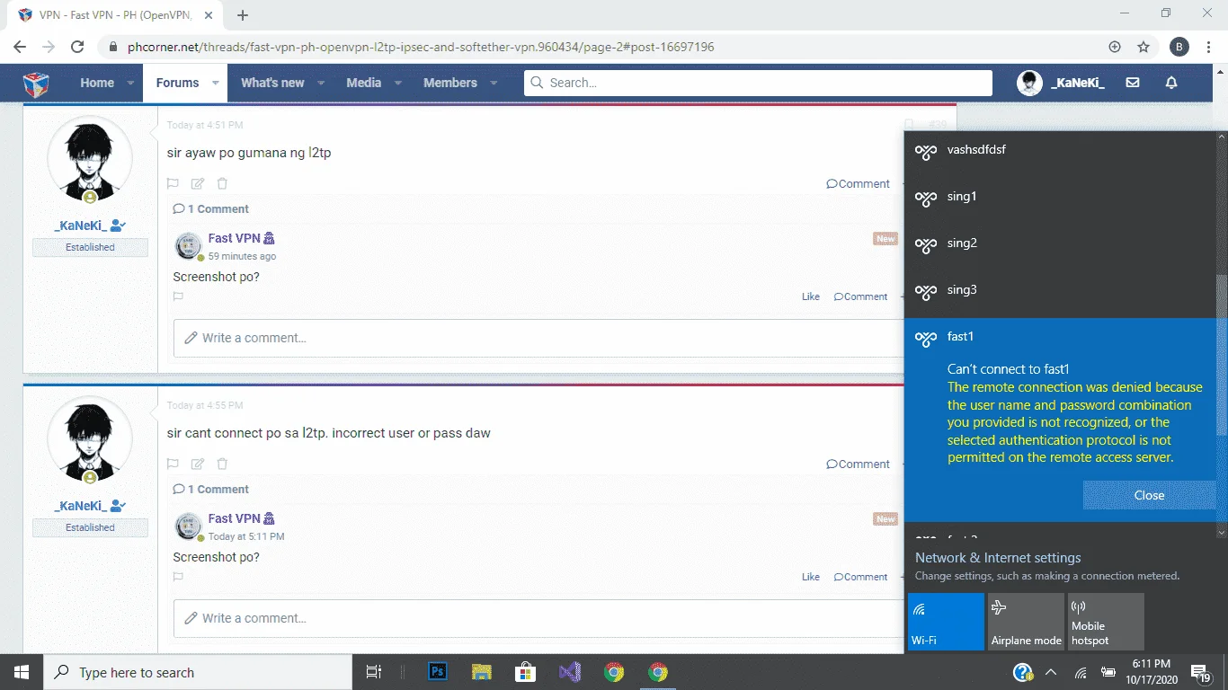
Task: Open the What's new nav item
Action: point(272,83)
